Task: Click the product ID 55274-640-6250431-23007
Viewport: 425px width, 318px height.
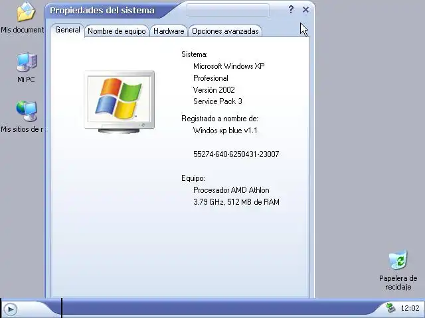Action: coord(236,154)
